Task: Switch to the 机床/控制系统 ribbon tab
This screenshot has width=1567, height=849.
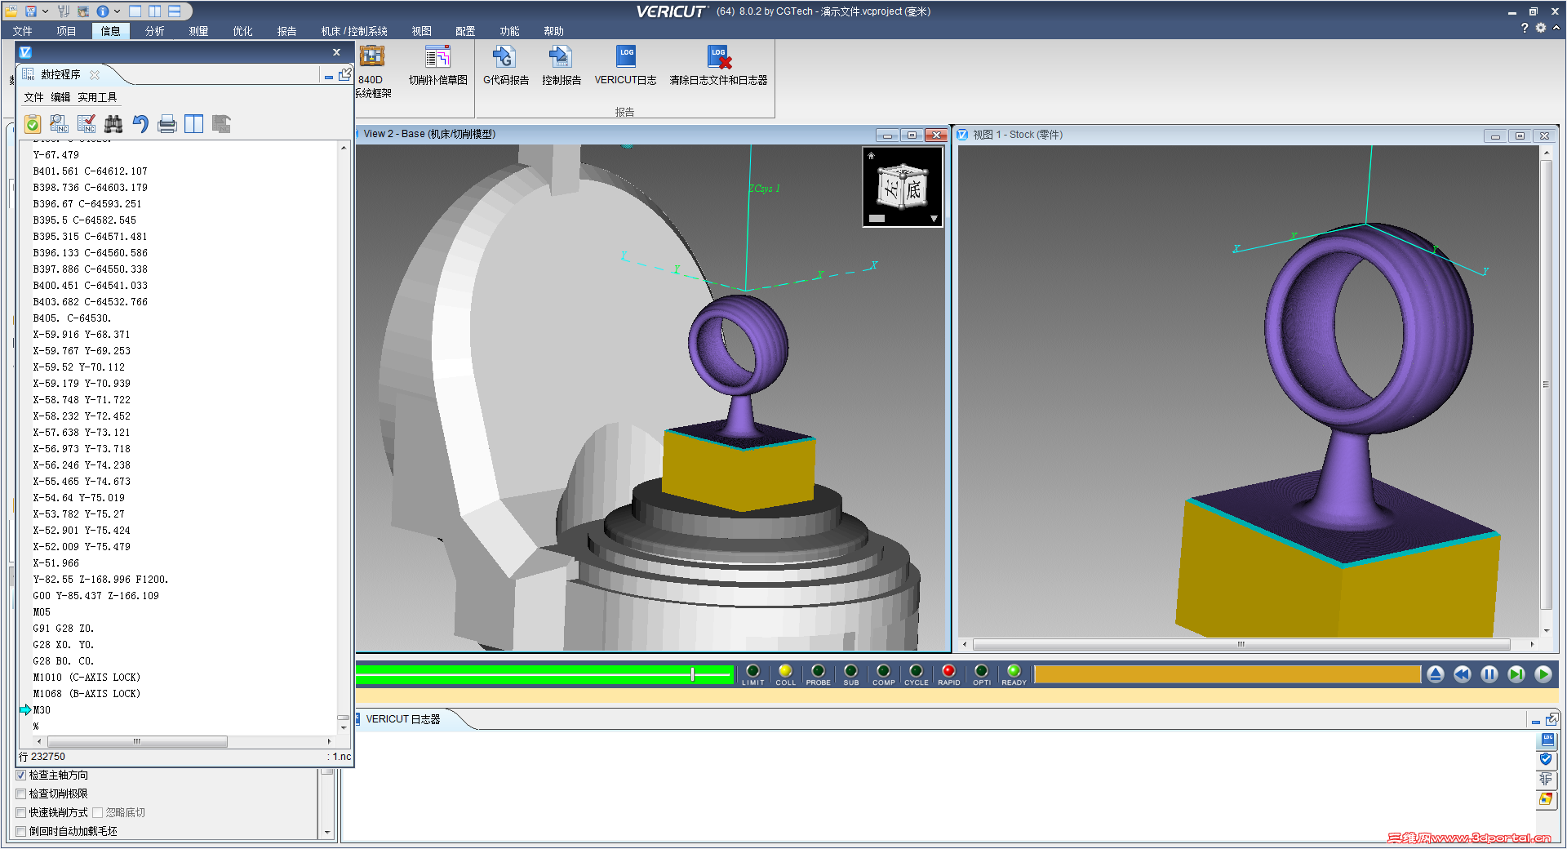Action: coord(354,31)
